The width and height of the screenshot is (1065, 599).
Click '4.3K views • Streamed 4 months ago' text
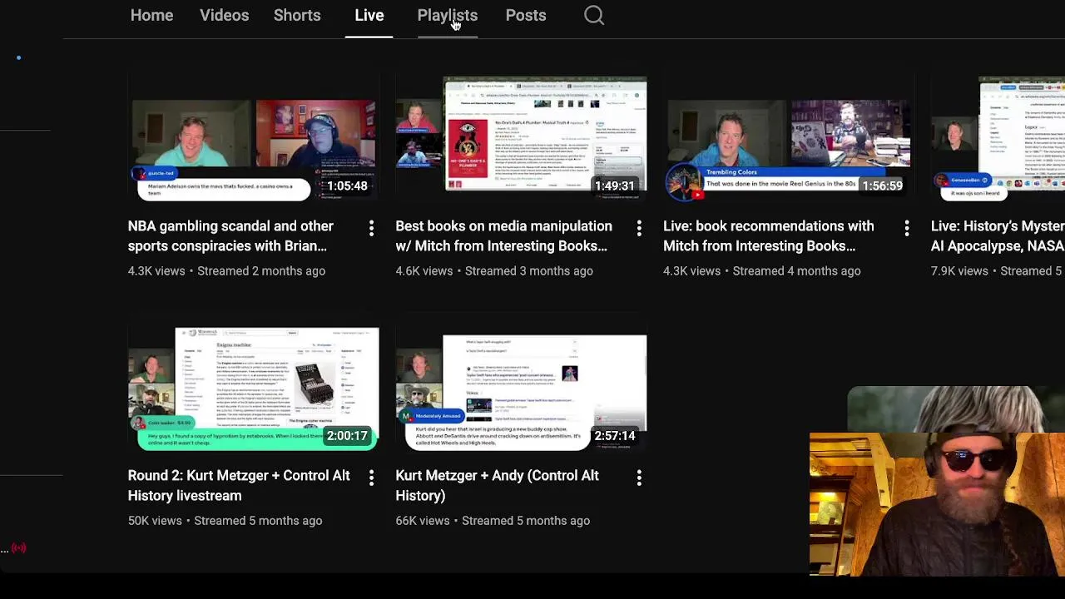click(761, 271)
